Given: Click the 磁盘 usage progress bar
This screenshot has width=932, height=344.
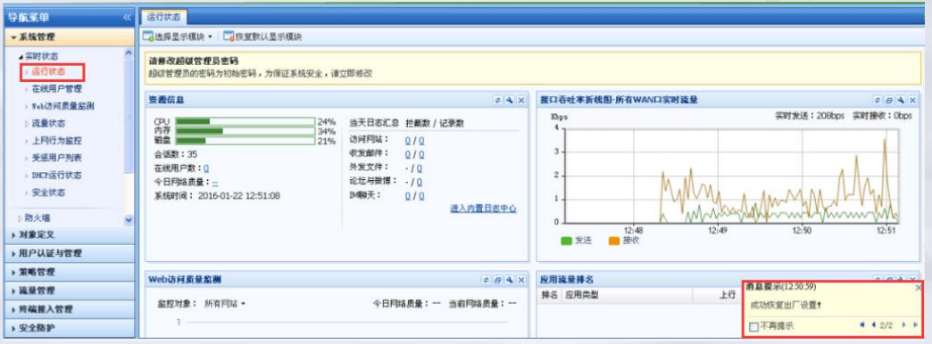Looking at the screenshot, I should [245, 141].
